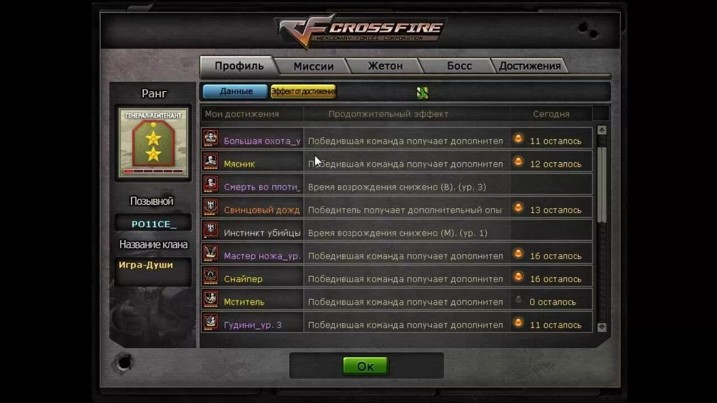Click the achievements list scrollbar thumb
The width and height of the screenshot is (717, 403).
coord(602,185)
